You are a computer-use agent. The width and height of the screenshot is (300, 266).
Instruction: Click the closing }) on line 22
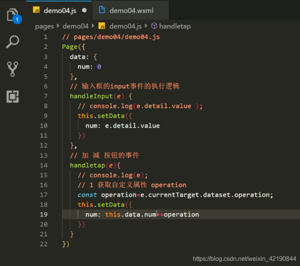(x=66, y=244)
